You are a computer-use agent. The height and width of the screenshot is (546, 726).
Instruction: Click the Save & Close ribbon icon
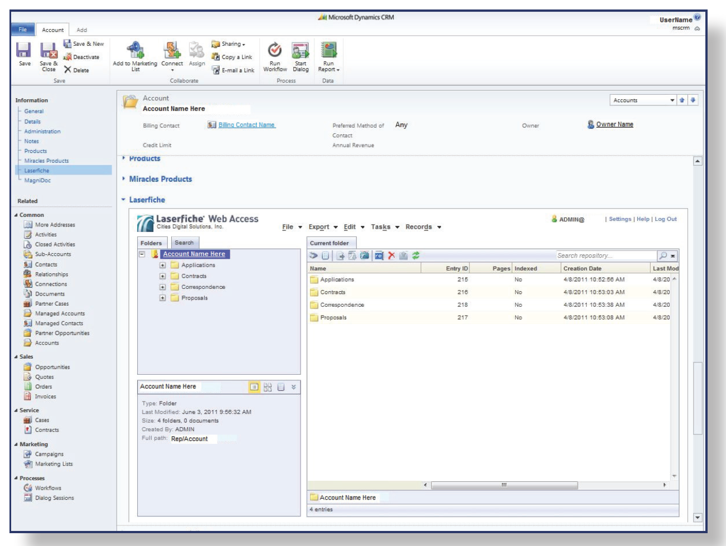49,50
